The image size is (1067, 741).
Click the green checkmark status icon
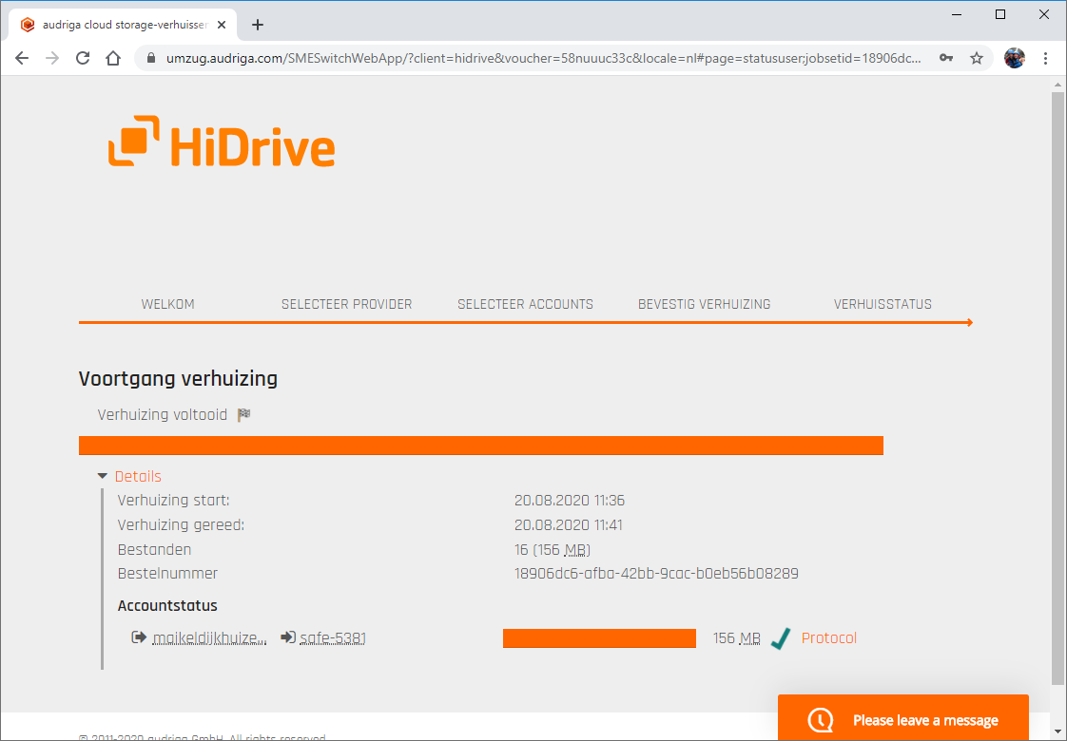point(781,639)
